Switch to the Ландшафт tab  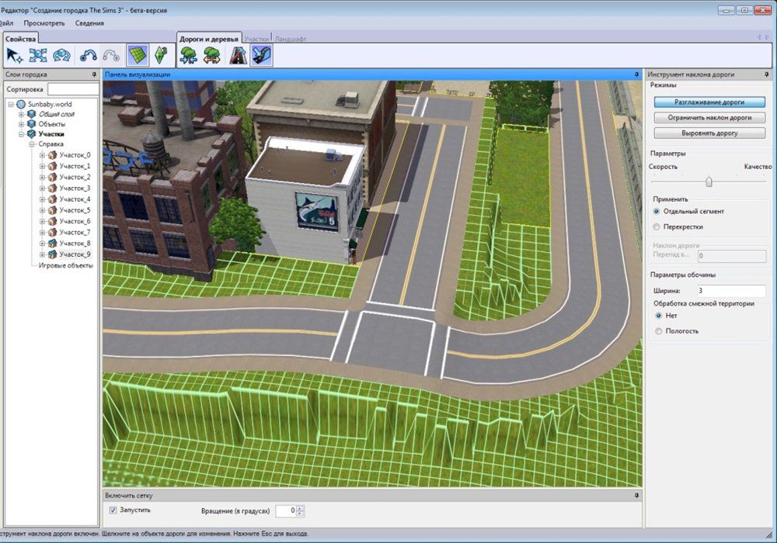pos(291,38)
